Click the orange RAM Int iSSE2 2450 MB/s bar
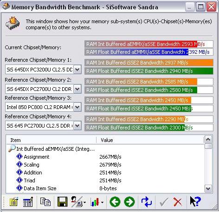Viewport: 219px width, 212px height. click(149, 100)
